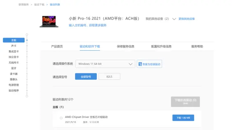Click the 驱动列表 breadcrumb
This screenshot has width=235, height=130.
[55, 5]
